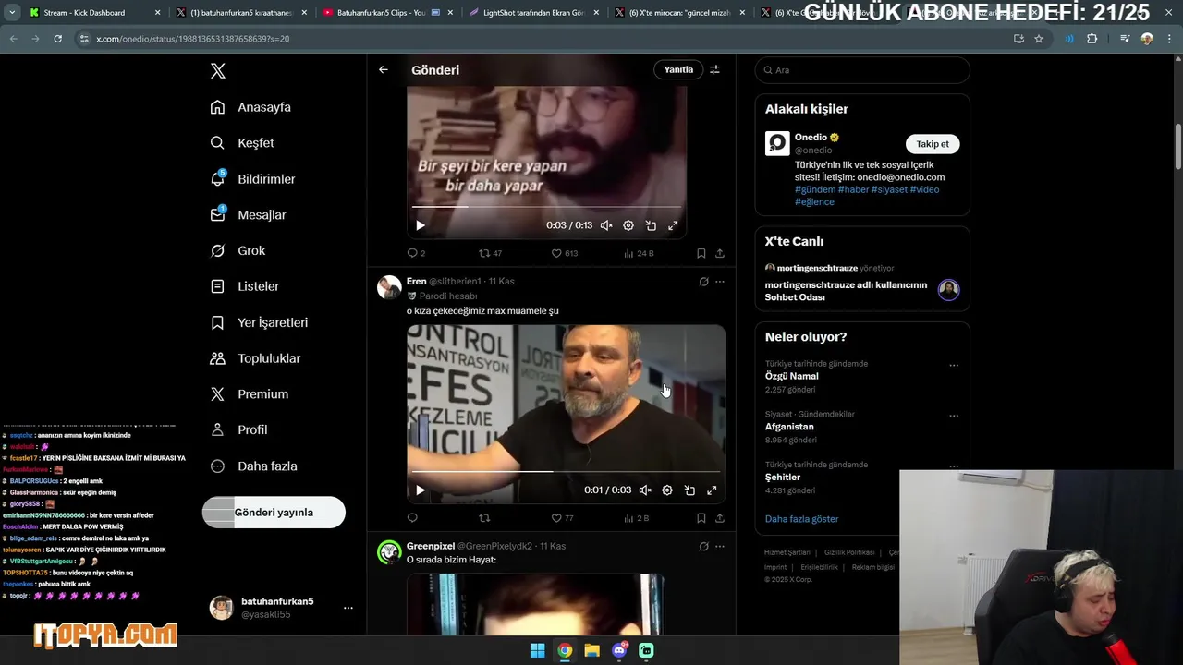Open Keşfet in the sidebar
Viewport: 1183px width, 665px height.
tap(242, 143)
